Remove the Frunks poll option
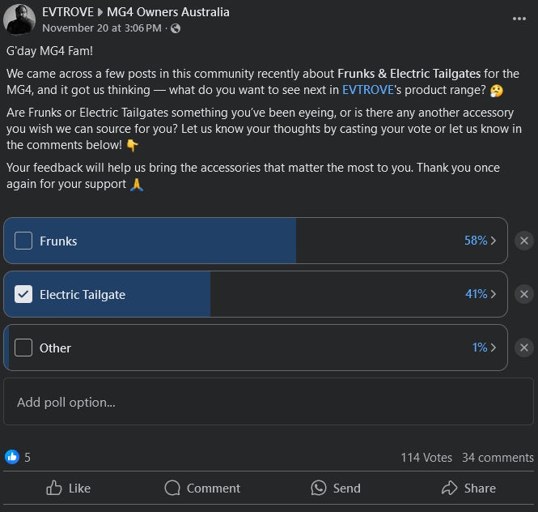Viewport: 538px width, 512px height. click(524, 241)
